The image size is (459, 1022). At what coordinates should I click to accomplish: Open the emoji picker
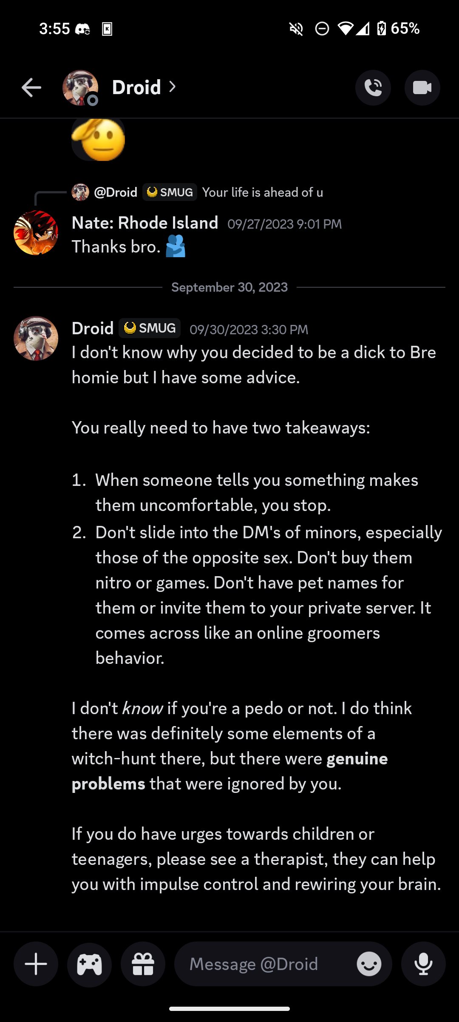pos(369,964)
